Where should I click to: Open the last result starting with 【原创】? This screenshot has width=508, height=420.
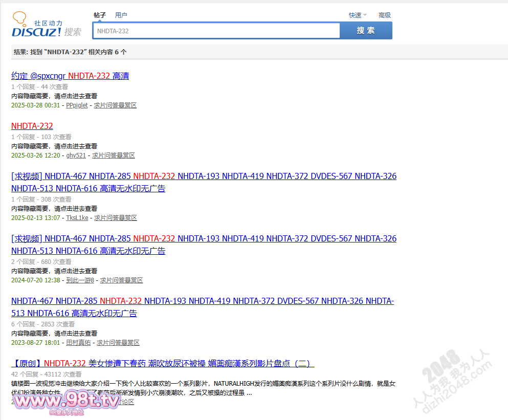click(x=163, y=363)
